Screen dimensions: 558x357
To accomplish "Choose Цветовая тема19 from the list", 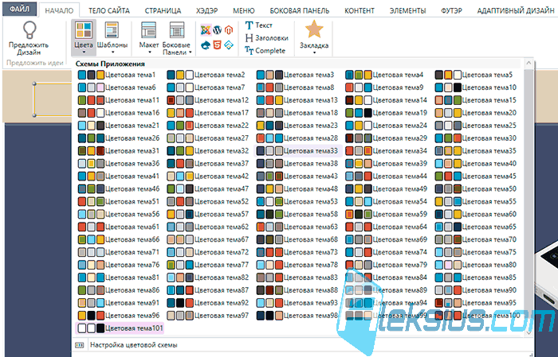I will 386,113.
